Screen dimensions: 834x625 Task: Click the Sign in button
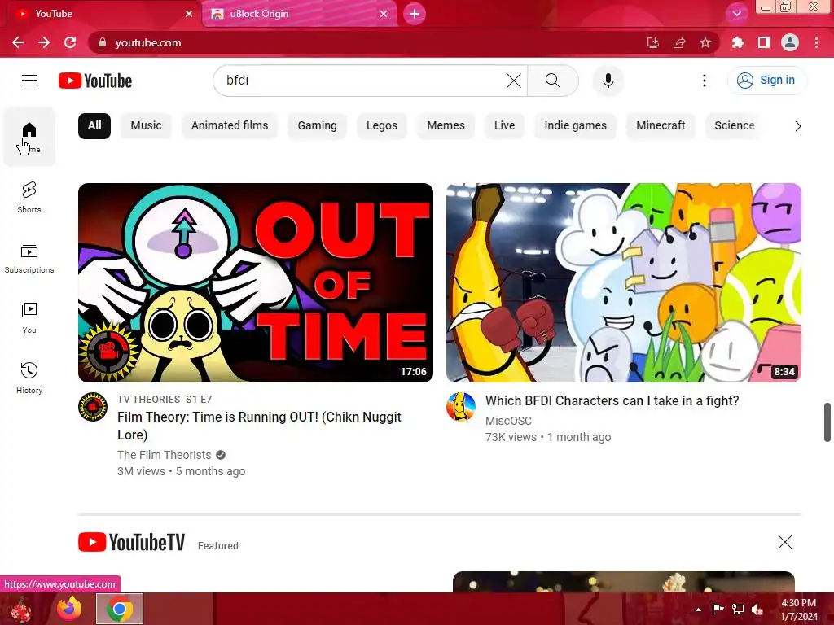click(766, 81)
